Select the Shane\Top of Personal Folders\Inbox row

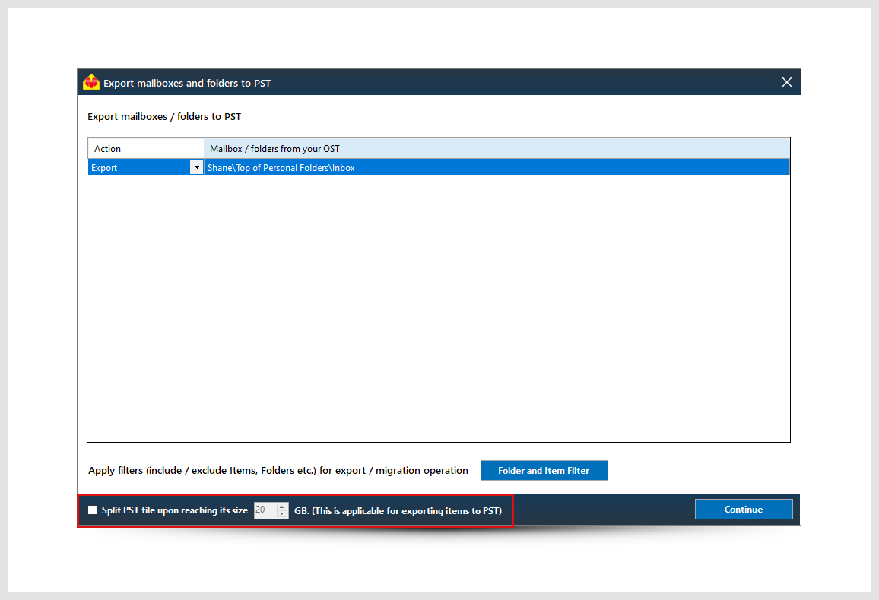coord(496,168)
